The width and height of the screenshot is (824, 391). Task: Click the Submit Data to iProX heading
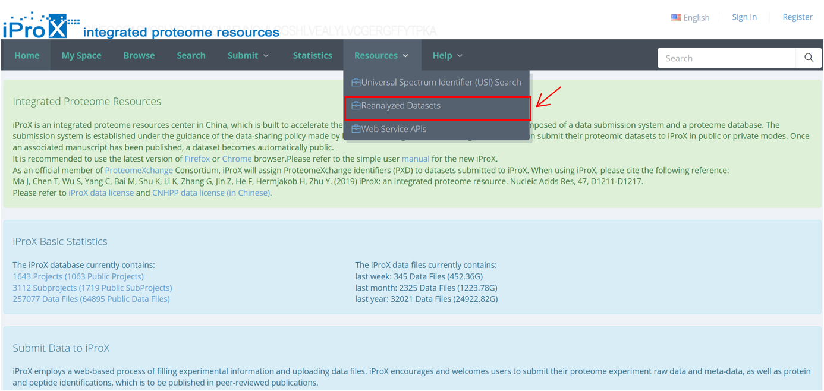tap(61, 348)
